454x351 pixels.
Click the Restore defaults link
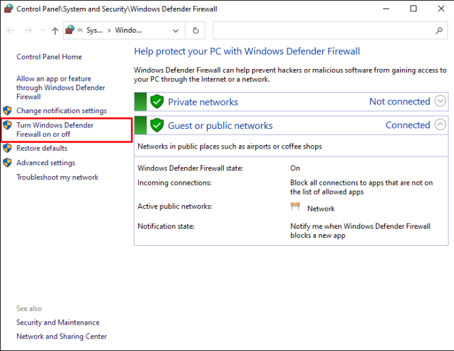41,148
